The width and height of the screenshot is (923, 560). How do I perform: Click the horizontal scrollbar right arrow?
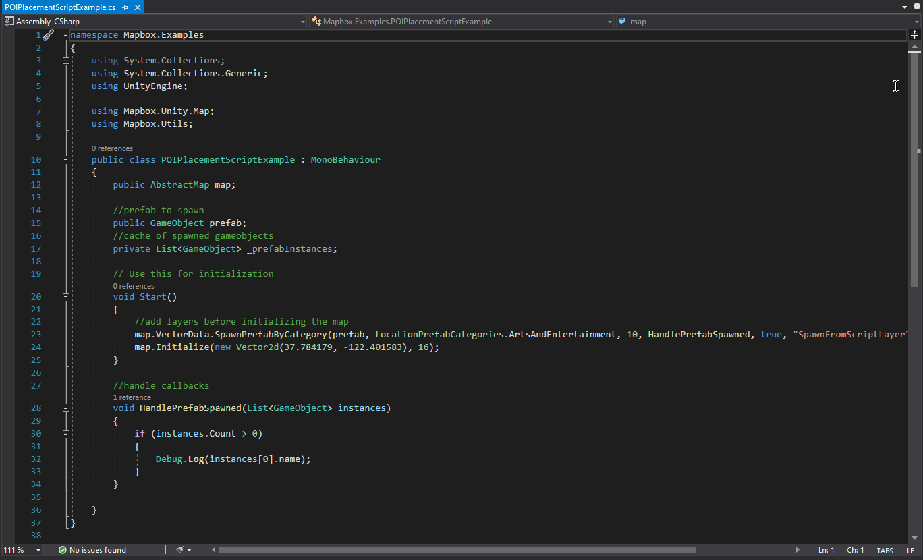798,550
